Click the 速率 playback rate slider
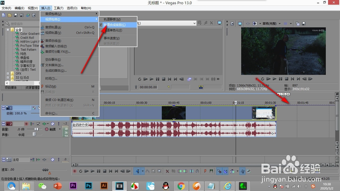The width and height of the screenshot is (340, 191). click(45, 170)
